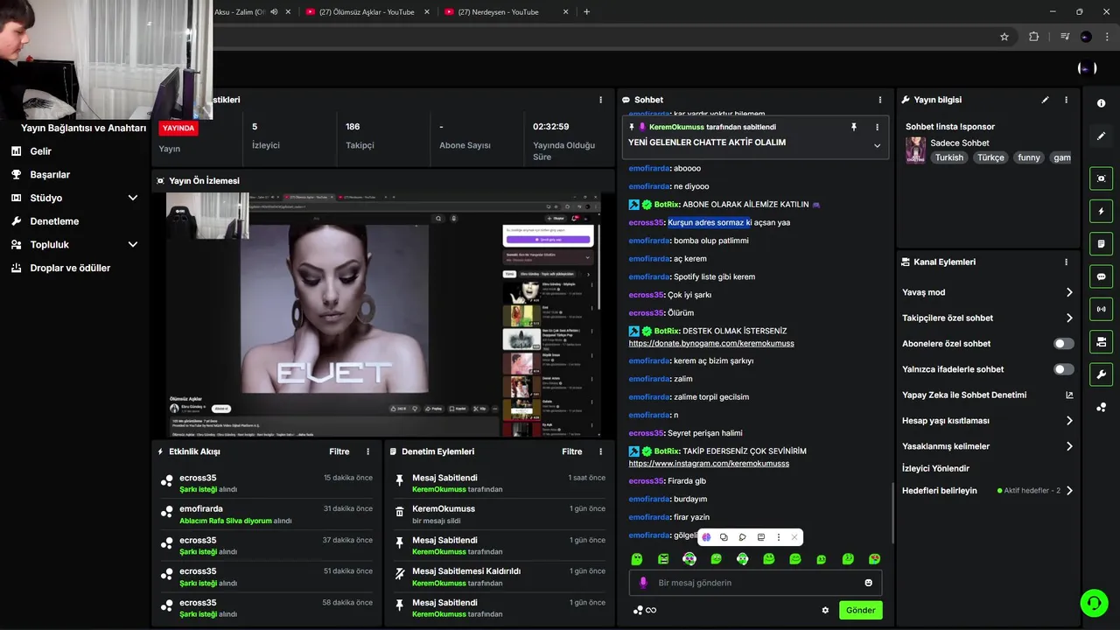Viewport: 1120px width, 630px height.
Task: Click the funny tag chip
Action: 1029,157
